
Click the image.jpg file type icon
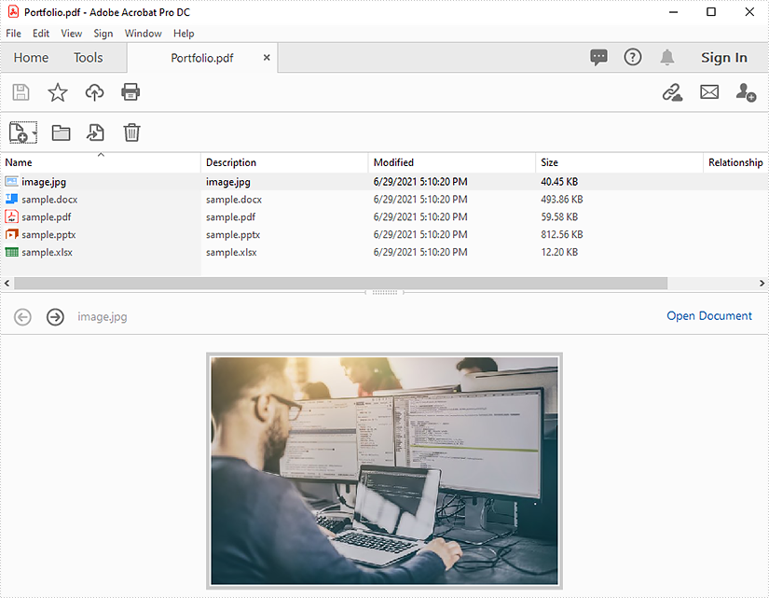[11, 182]
